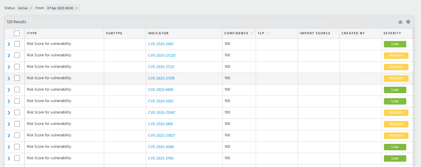This screenshot has width=421, height=167.
Task: Select checkbox for CVE-2025-27219 row
Action: pos(17,78)
